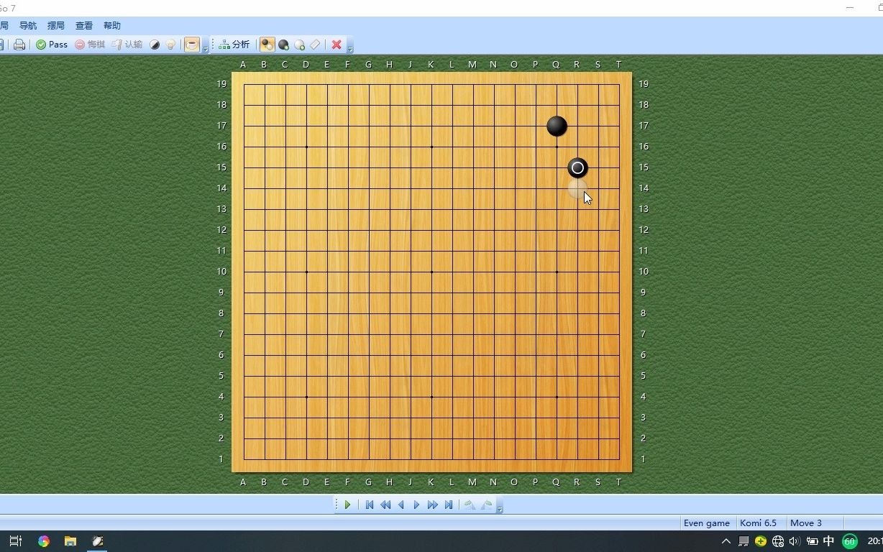The height and width of the screenshot is (552, 883).
Task: Click the Komi 6.5 status text
Action: [x=758, y=523]
